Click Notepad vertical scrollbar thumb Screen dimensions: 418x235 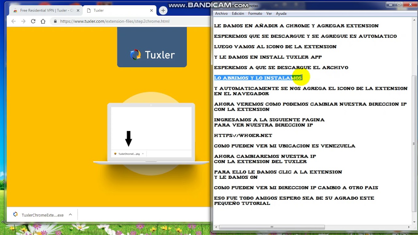coord(414,144)
